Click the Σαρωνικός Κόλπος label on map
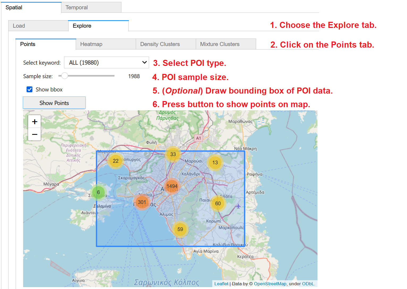The height and width of the screenshot is (289, 407). (167, 282)
